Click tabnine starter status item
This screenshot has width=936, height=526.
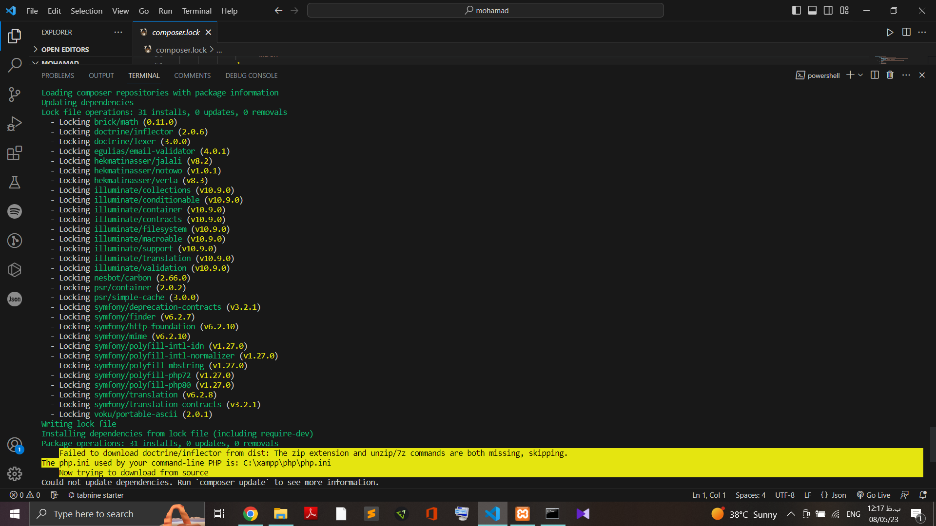(96, 495)
